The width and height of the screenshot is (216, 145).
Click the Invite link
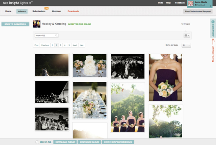click(161, 3)
